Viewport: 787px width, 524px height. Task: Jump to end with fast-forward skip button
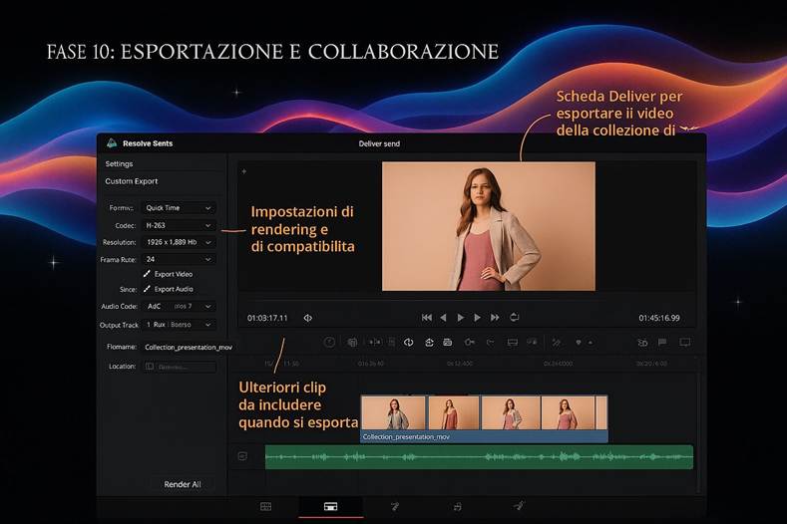[x=495, y=318]
